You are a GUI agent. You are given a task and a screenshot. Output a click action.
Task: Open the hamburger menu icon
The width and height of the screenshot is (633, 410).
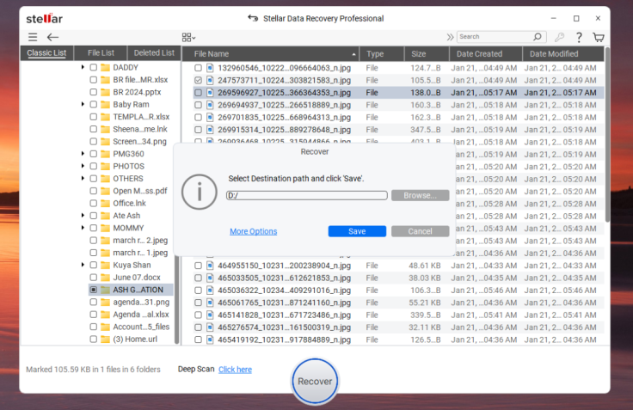[33, 37]
